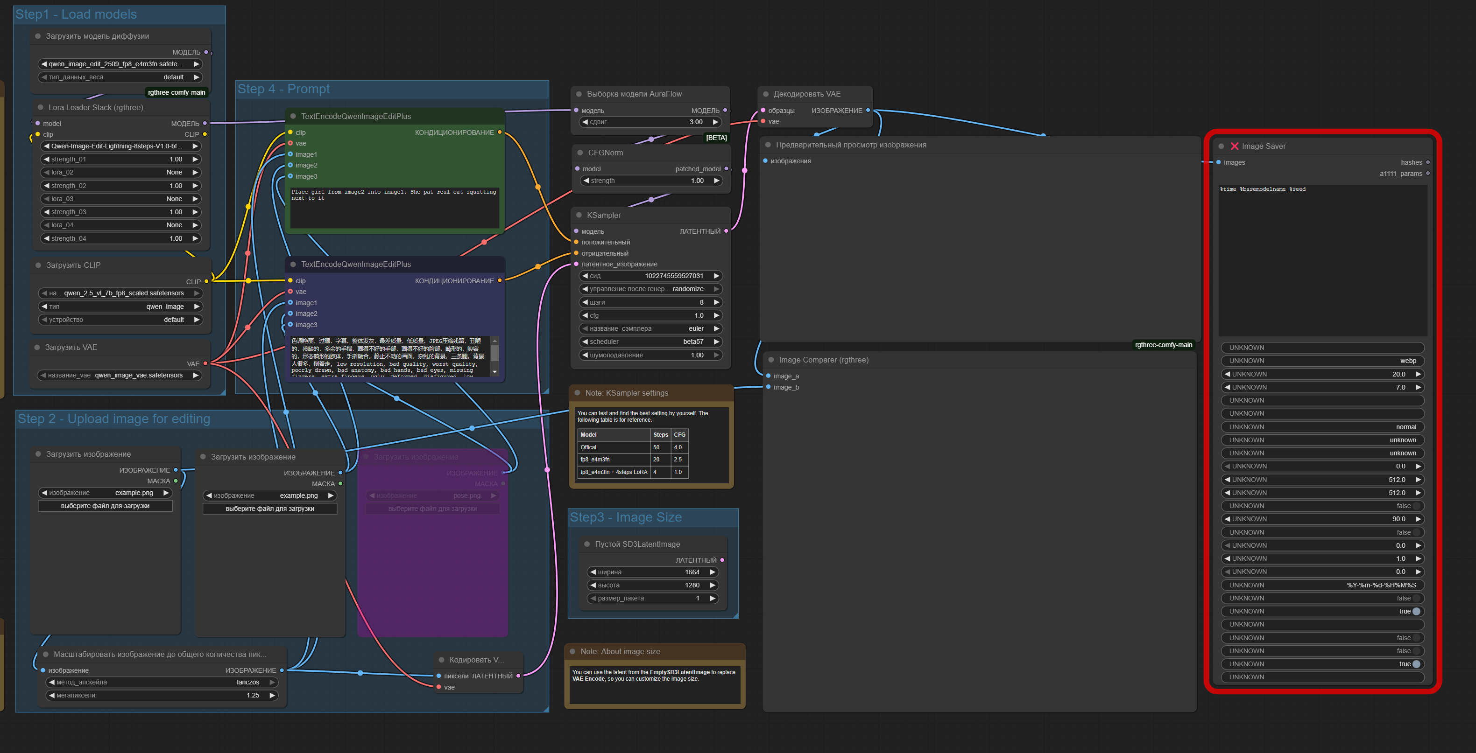Viewport: 1476px width, 753px height.
Task: Click the red X icon on Image Saver
Action: 1234,146
